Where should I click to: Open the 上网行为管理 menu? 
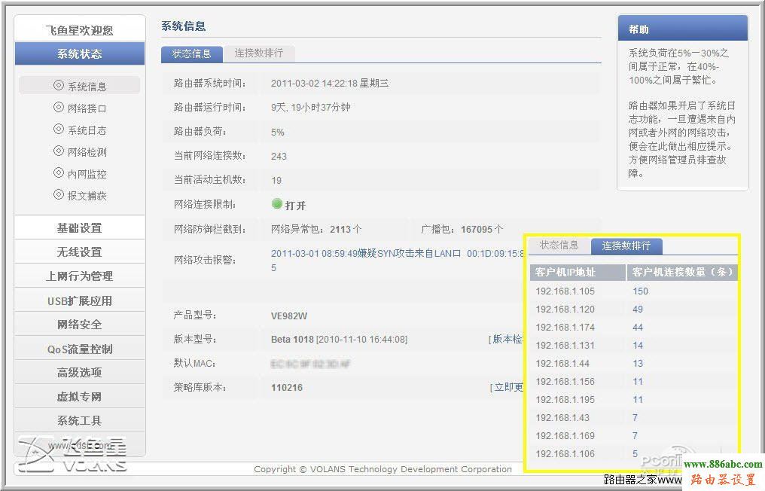pyautogui.click(x=79, y=276)
